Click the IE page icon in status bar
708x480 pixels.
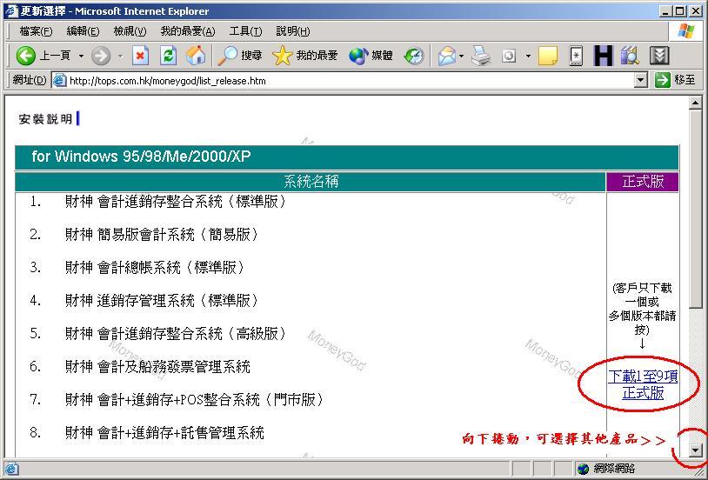click(x=10, y=469)
